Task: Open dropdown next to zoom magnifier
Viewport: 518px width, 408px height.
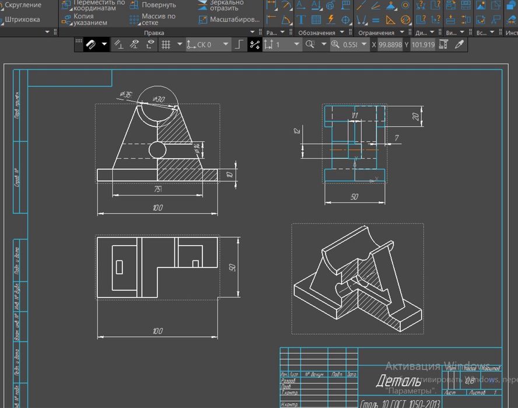Action: click(324, 44)
